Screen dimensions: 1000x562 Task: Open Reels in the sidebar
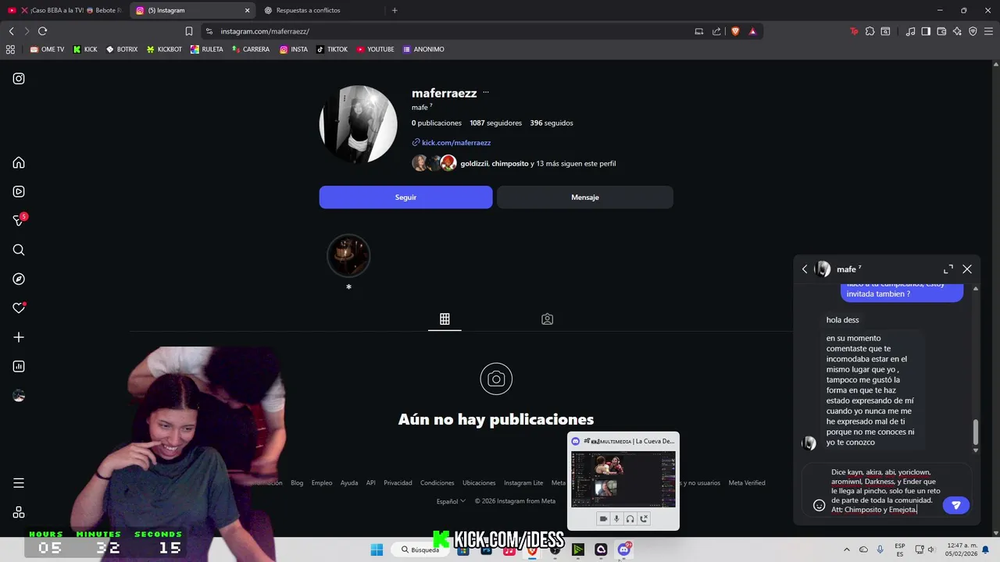[x=19, y=191]
